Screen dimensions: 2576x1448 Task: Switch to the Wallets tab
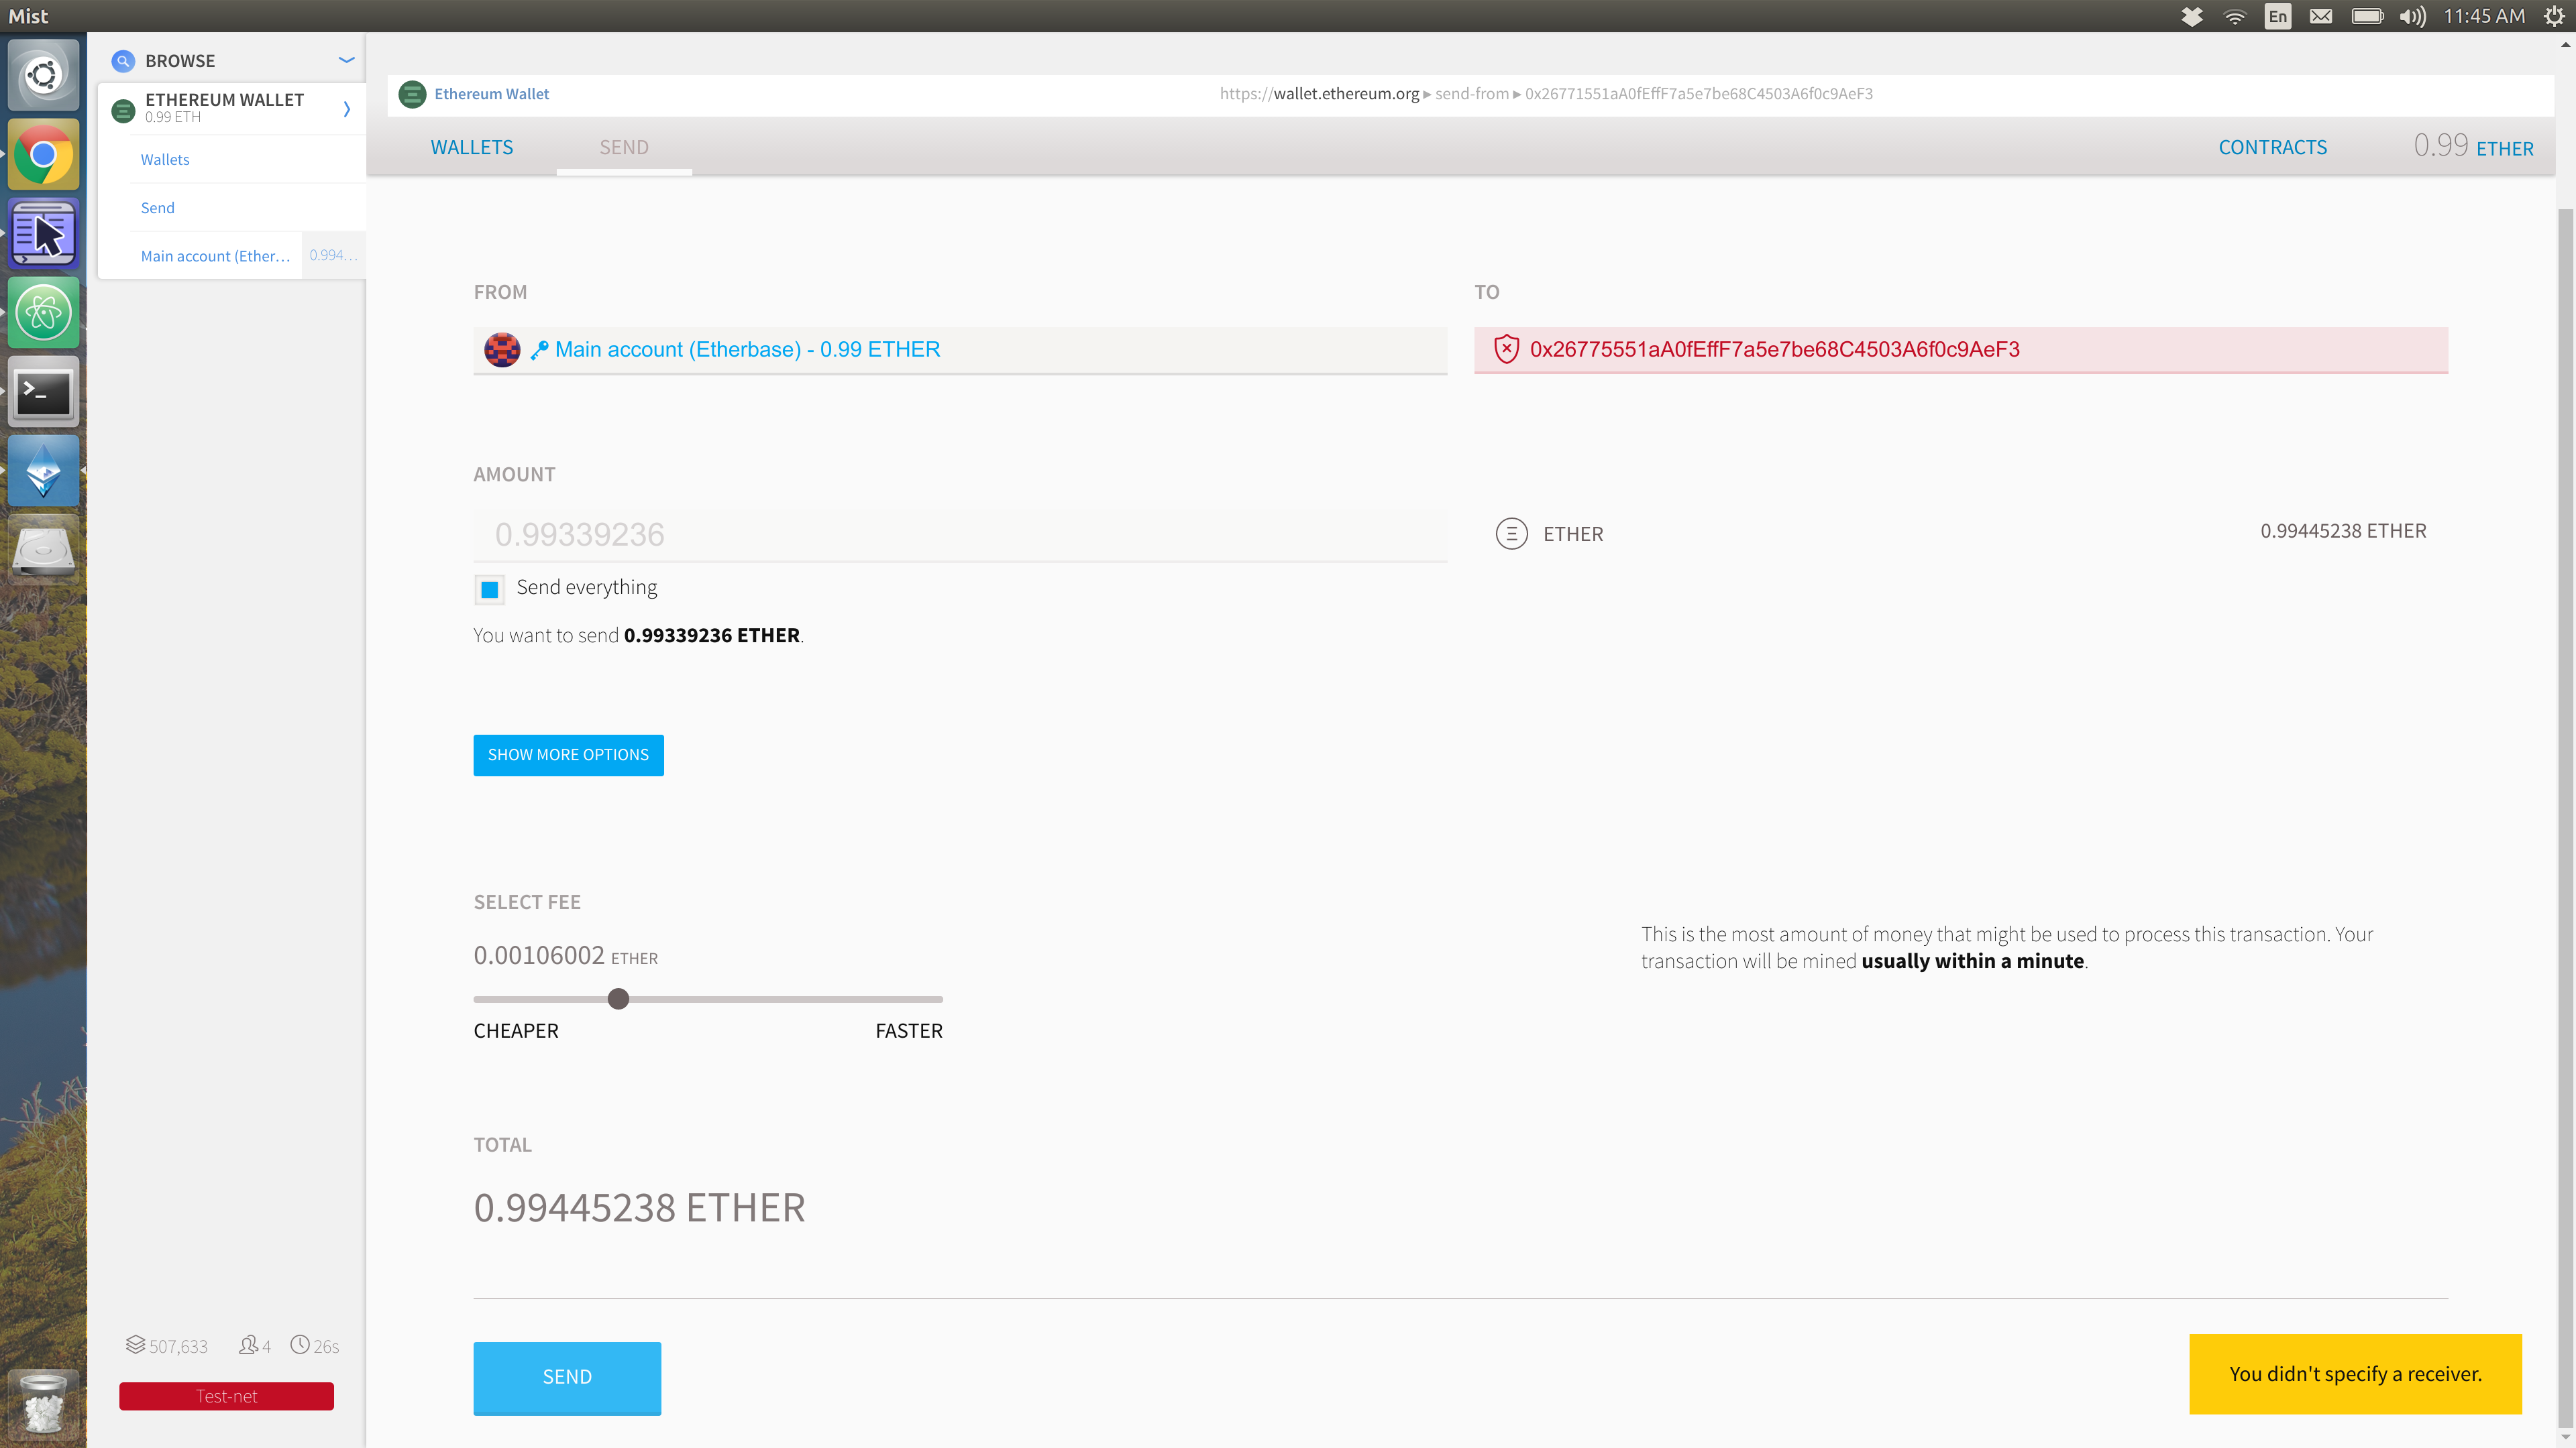471,147
